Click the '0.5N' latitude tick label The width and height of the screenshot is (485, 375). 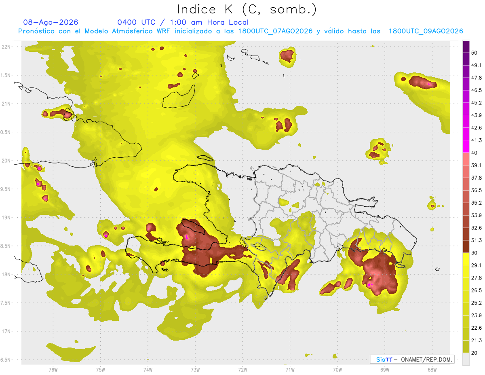point(6,132)
